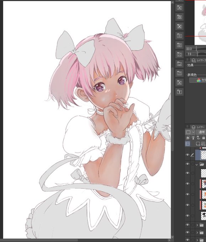
Task: Click the folder icon with a single rectangle frame
Action: click(179, 64)
